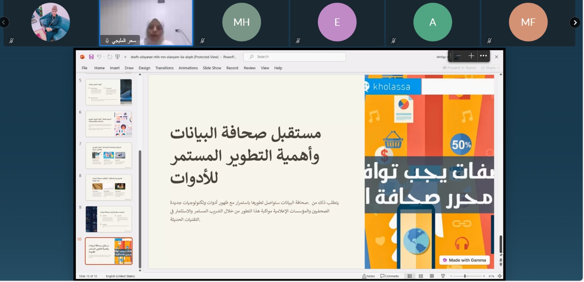The image size is (584, 282).
Task: Show next participants with right arrow
Action: 575,23
